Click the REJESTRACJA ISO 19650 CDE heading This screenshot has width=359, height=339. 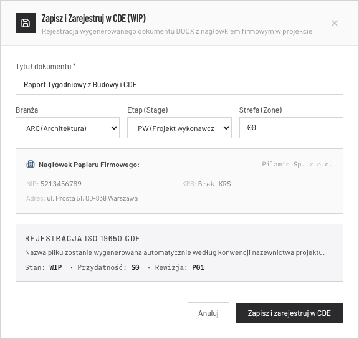pyautogui.click(x=82, y=239)
